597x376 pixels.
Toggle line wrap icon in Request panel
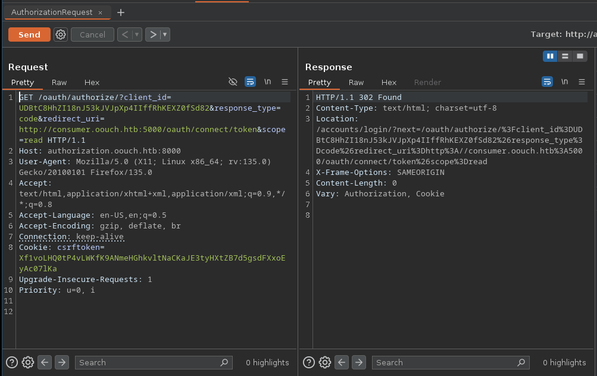coord(251,82)
